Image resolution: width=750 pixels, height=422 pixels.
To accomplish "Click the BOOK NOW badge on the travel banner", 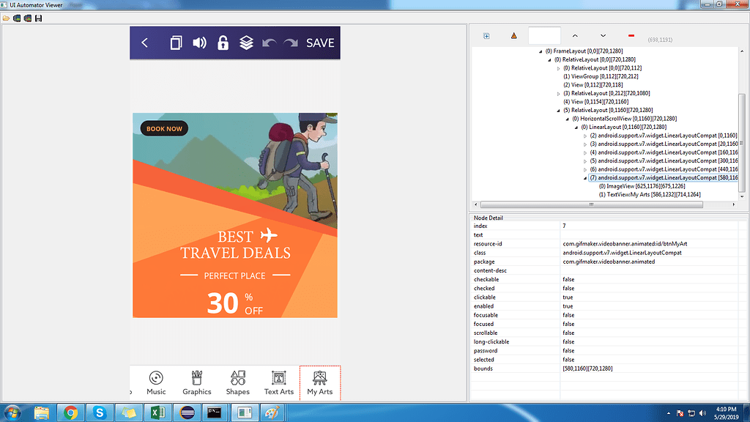I will (164, 129).
